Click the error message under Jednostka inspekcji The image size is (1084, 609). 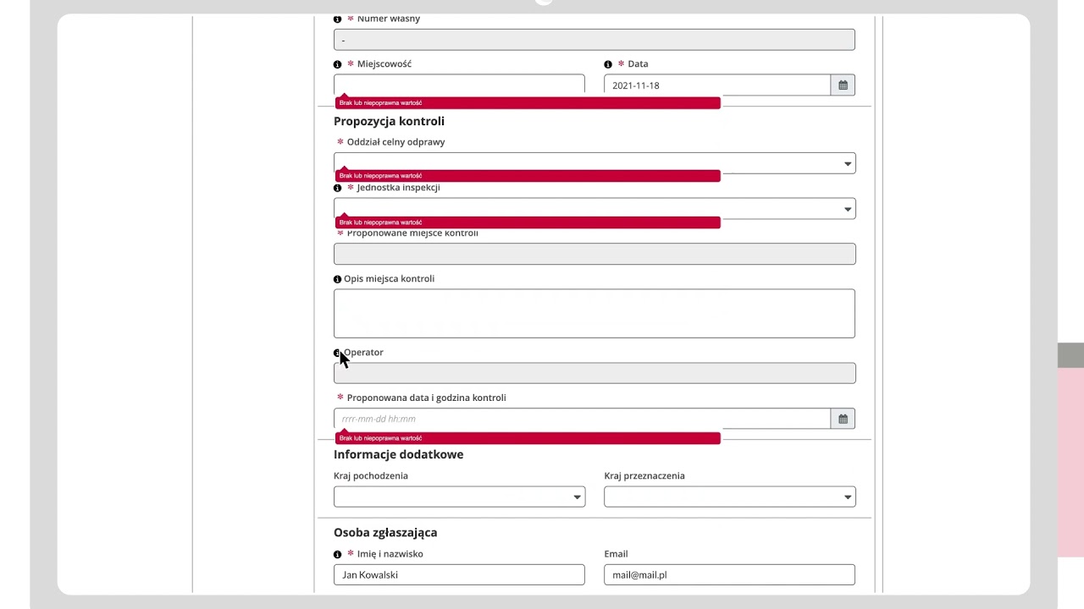[x=528, y=222]
